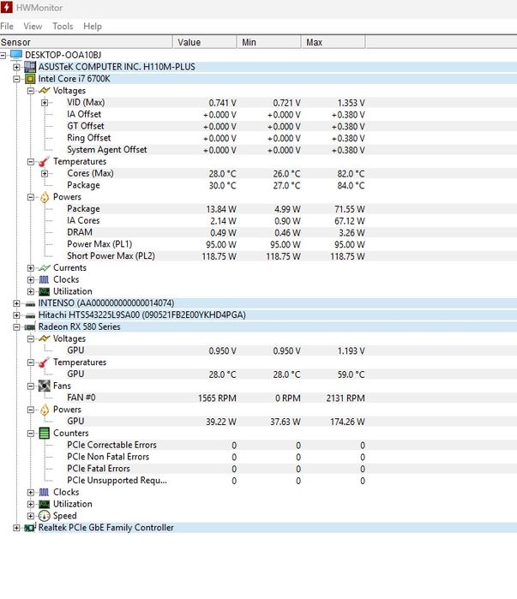Collapse the CPU Voltages section
The width and height of the screenshot is (517, 599).
(x=31, y=91)
